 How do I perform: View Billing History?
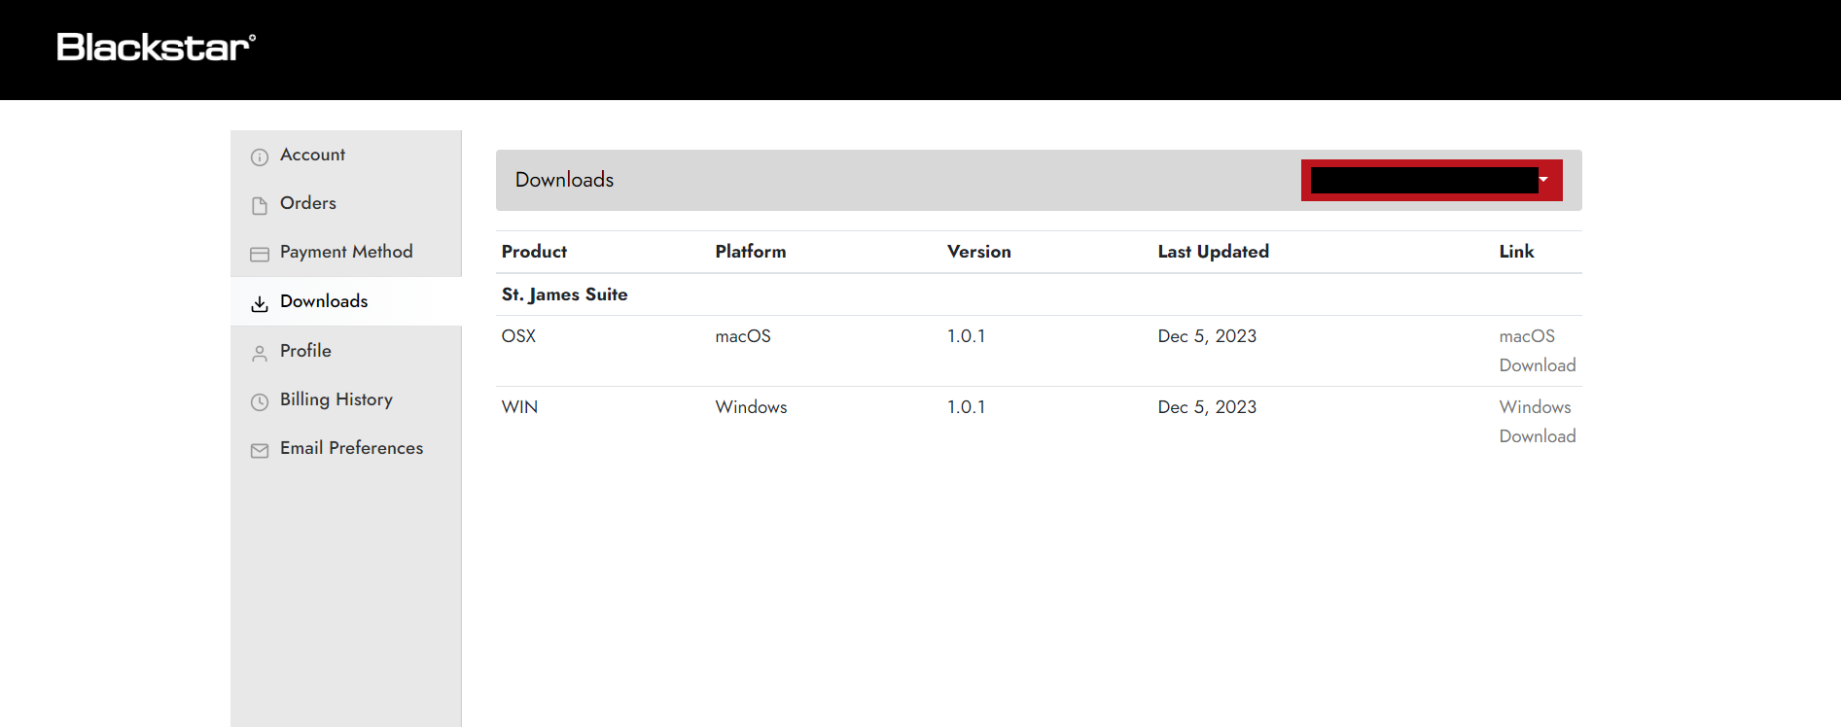[x=336, y=399]
